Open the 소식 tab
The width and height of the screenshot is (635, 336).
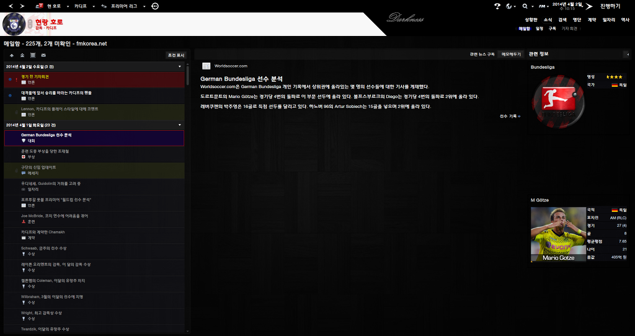pos(548,19)
